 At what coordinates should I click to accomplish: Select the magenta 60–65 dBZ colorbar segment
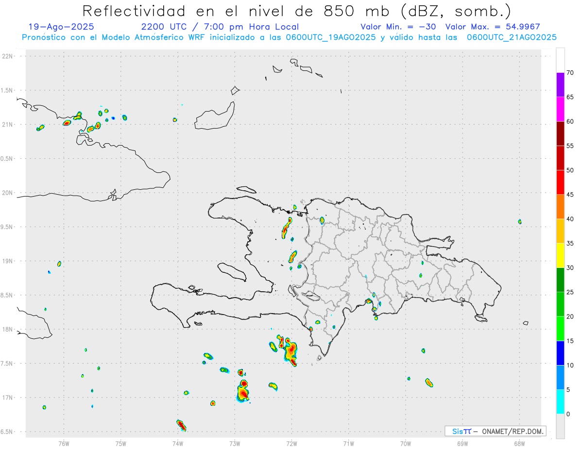click(x=560, y=109)
